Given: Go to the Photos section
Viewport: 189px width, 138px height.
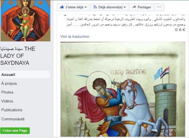Looking at the screenshot, I should 7,92.
